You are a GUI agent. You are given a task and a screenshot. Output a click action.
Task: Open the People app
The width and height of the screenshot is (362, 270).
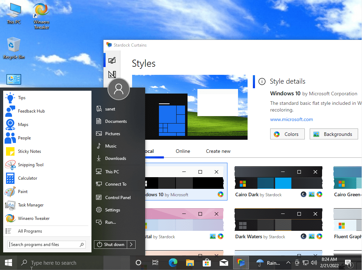coord(47,138)
